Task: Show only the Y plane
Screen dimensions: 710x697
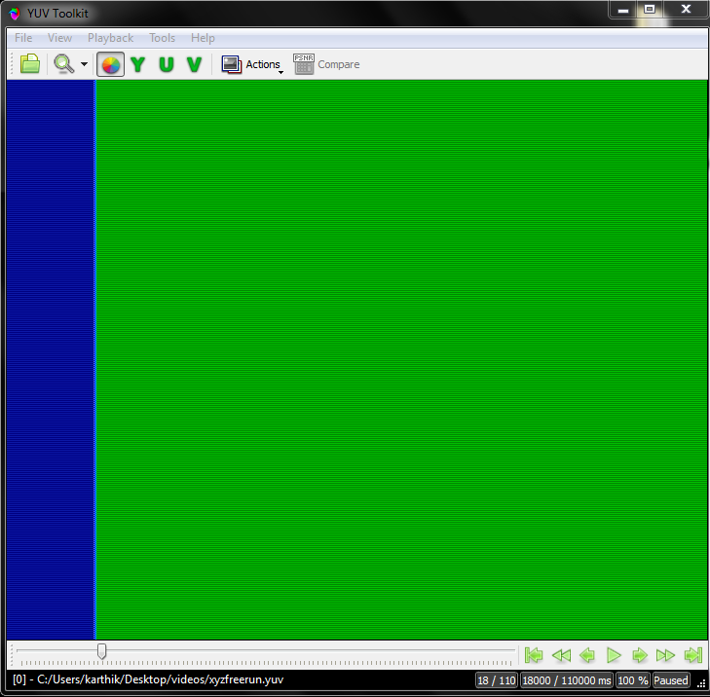Action: point(137,64)
